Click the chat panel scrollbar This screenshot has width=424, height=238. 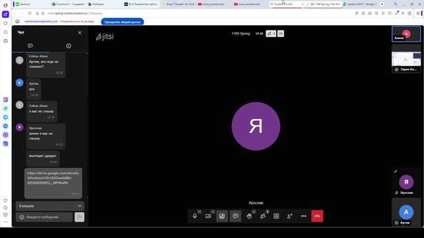point(87,126)
